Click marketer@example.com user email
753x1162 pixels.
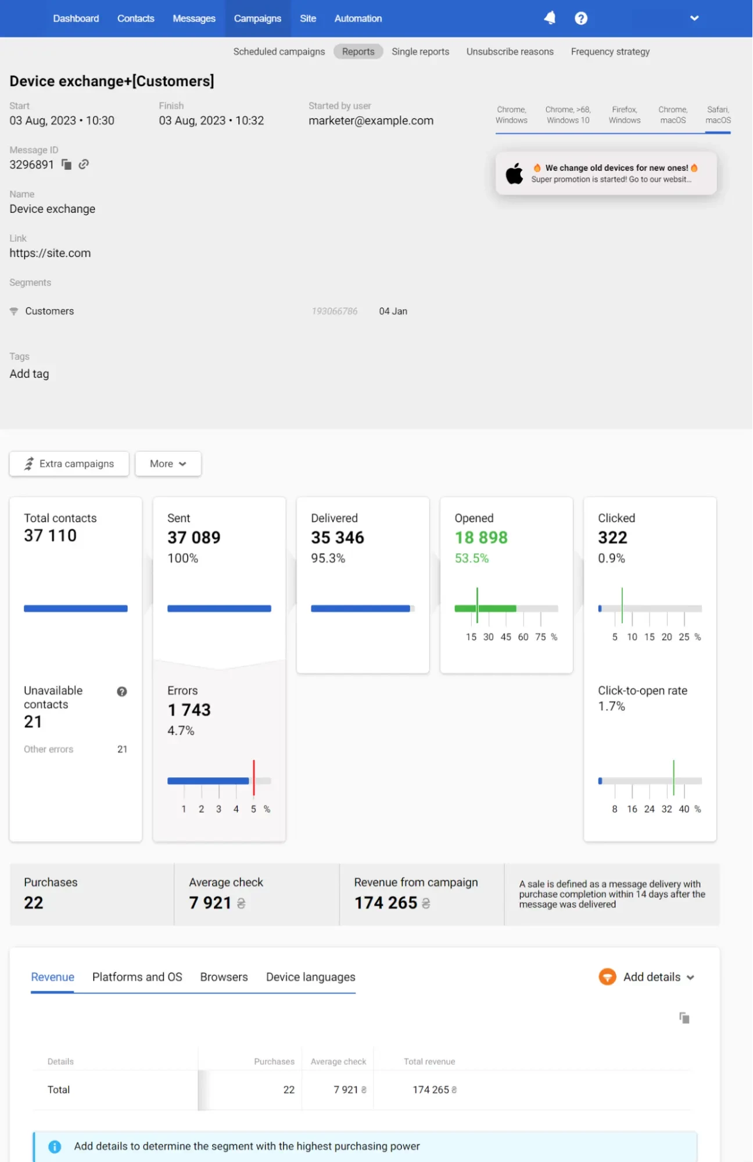(x=371, y=121)
